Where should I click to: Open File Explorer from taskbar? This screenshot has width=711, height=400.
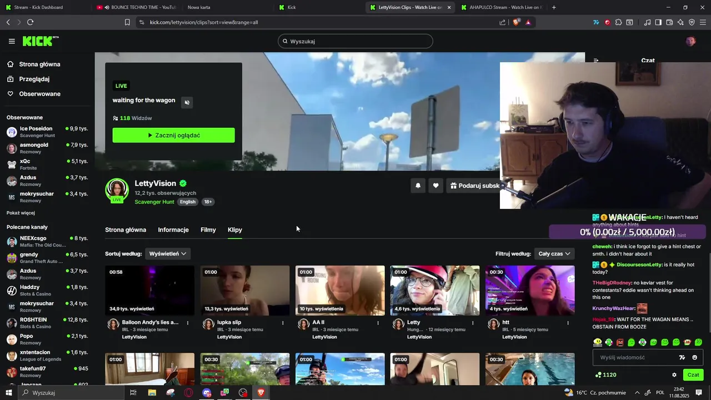tap(152, 393)
